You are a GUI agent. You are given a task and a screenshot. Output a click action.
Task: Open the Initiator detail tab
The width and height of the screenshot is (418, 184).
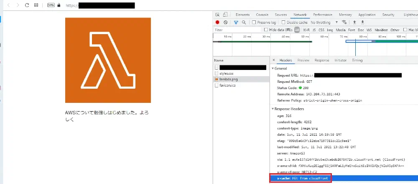[x=340, y=60]
